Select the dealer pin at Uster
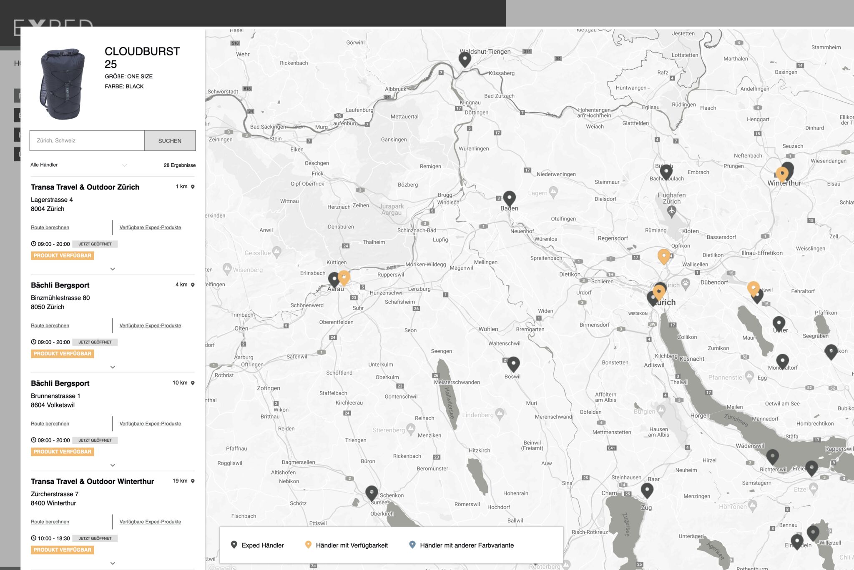 [779, 324]
